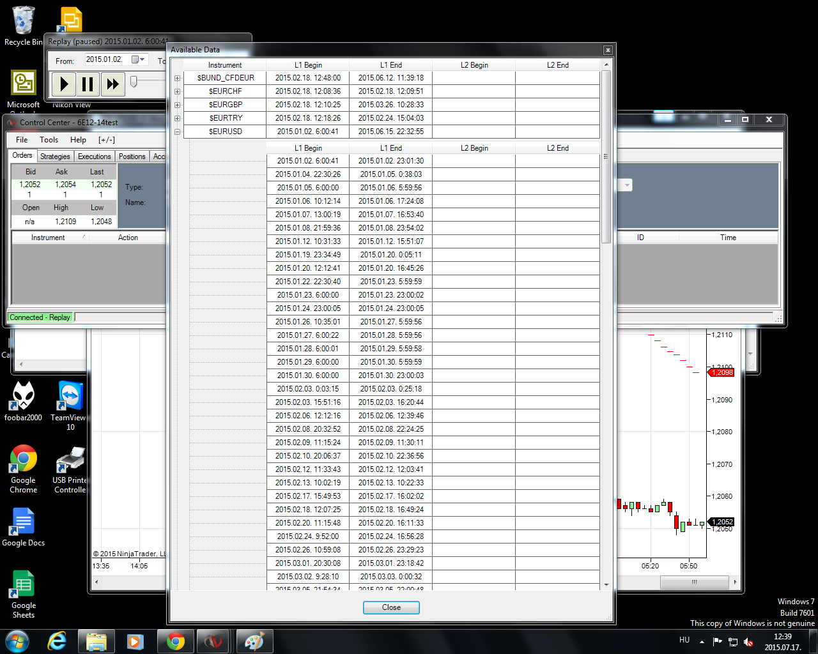The width and height of the screenshot is (818, 654).
Task: Click the Close button in Available Data
Action: pos(391,607)
